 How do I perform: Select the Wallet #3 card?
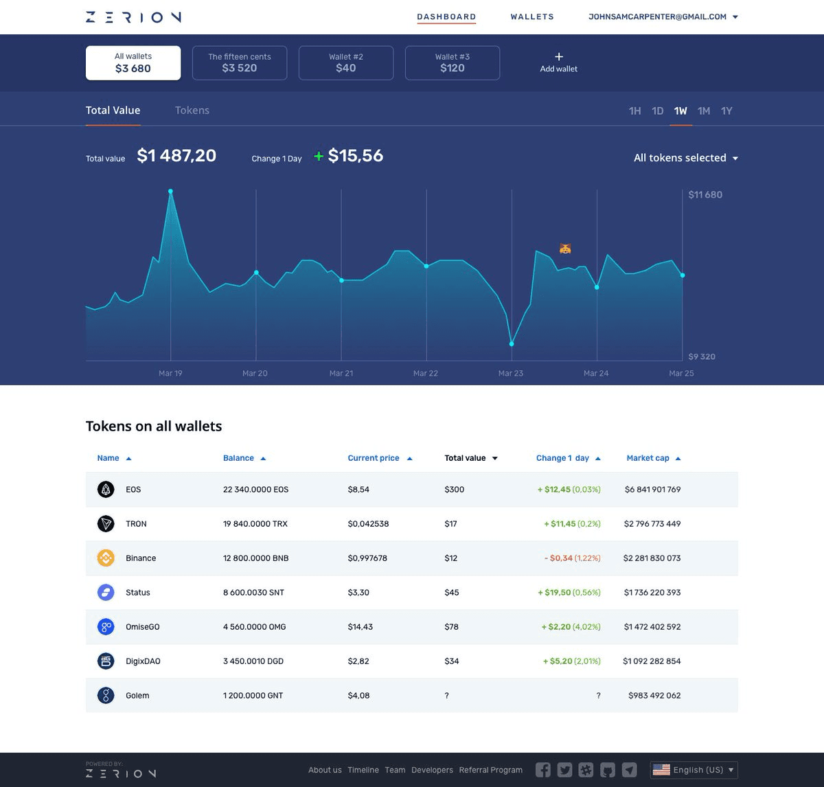click(453, 63)
